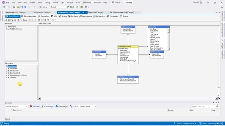Select the Maintenance cube node in Measures
This screenshot has width=225, height=126.
click(x=12, y=27)
